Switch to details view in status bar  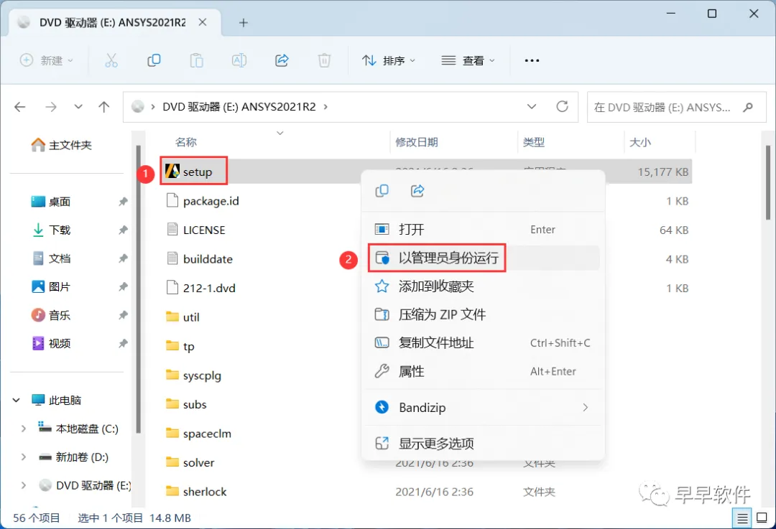742,518
